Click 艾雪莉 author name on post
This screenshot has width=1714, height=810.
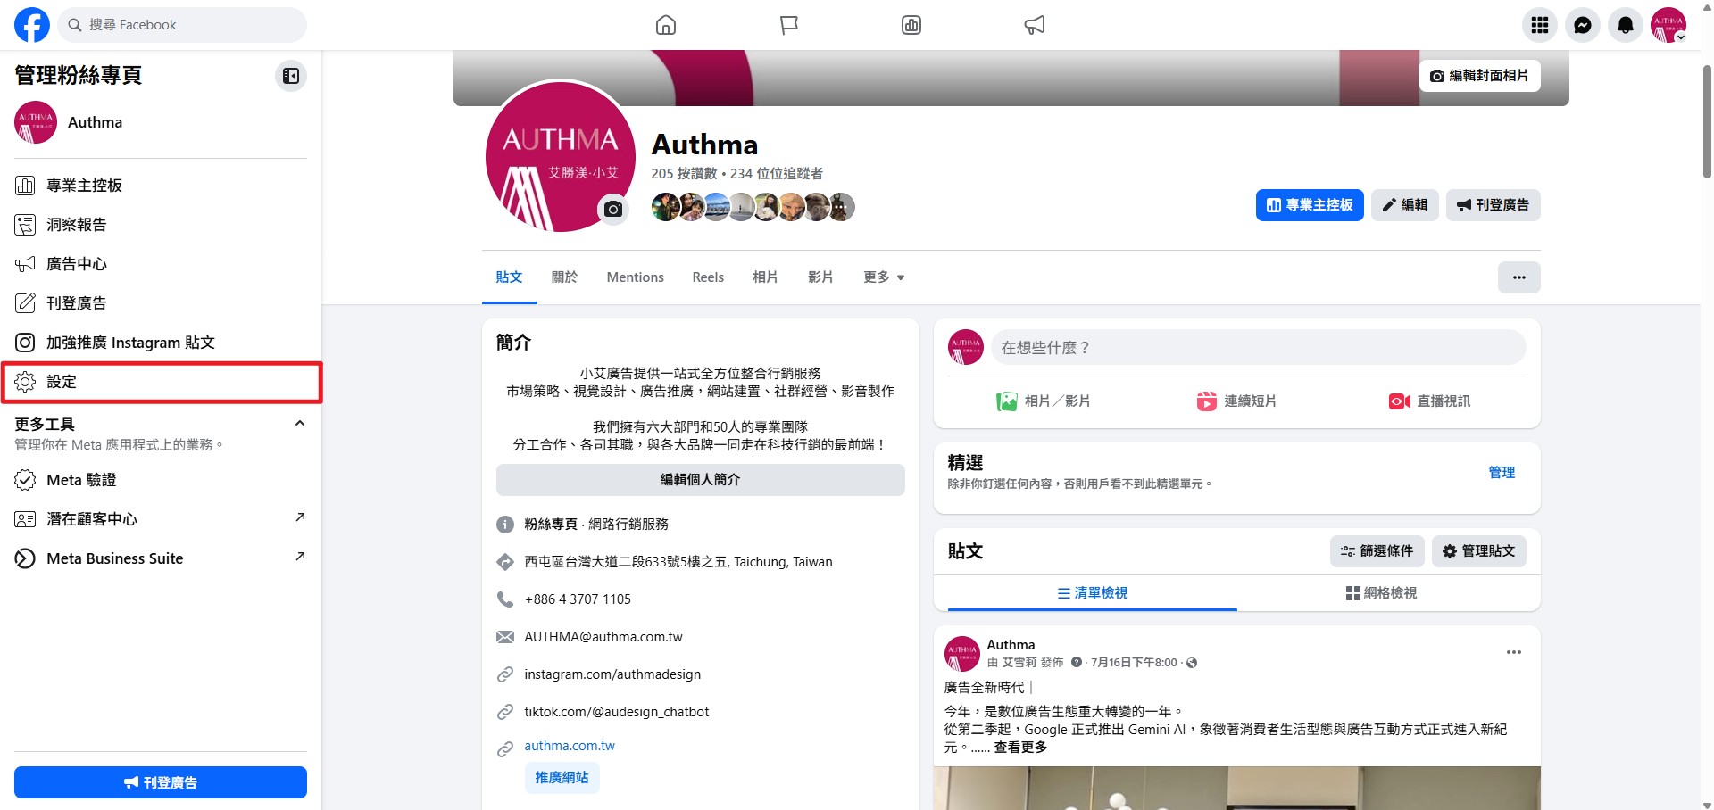point(1019,663)
